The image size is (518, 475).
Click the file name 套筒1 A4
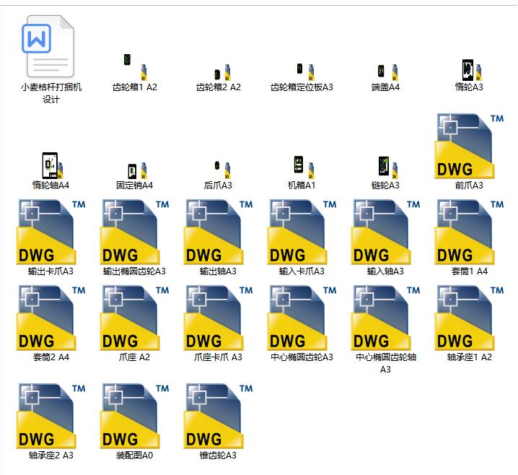tap(470, 271)
